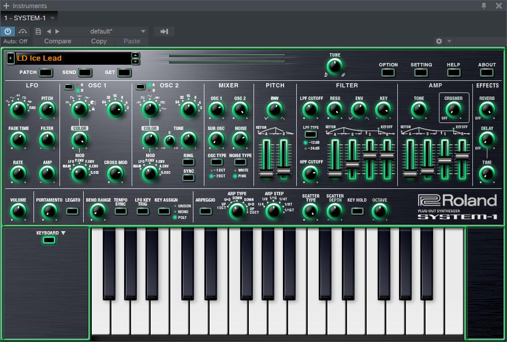Open the gear settings icon above the plugin panel
Viewport: 507px width, 342px height.
click(x=438, y=41)
